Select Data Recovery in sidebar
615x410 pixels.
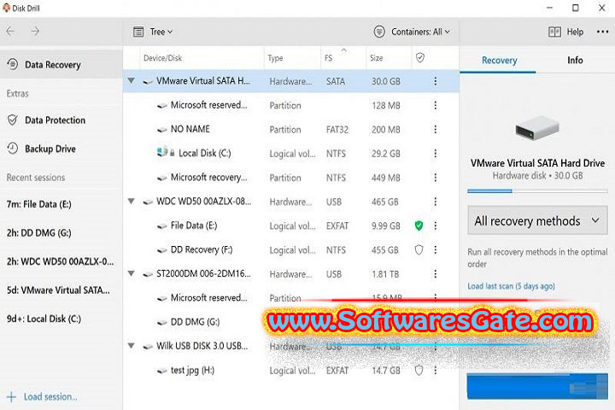tap(61, 64)
